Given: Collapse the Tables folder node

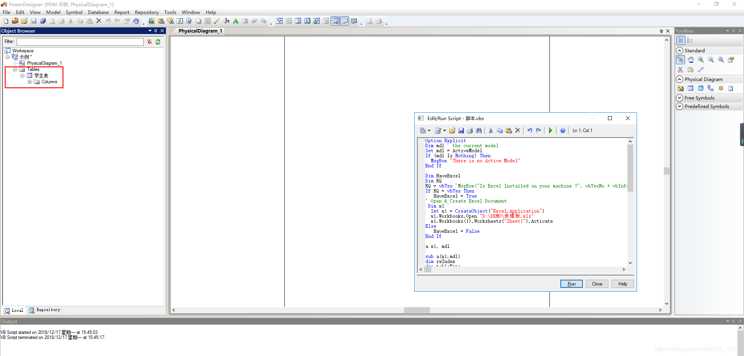Looking at the screenshot, I should [x=15, y=70].
